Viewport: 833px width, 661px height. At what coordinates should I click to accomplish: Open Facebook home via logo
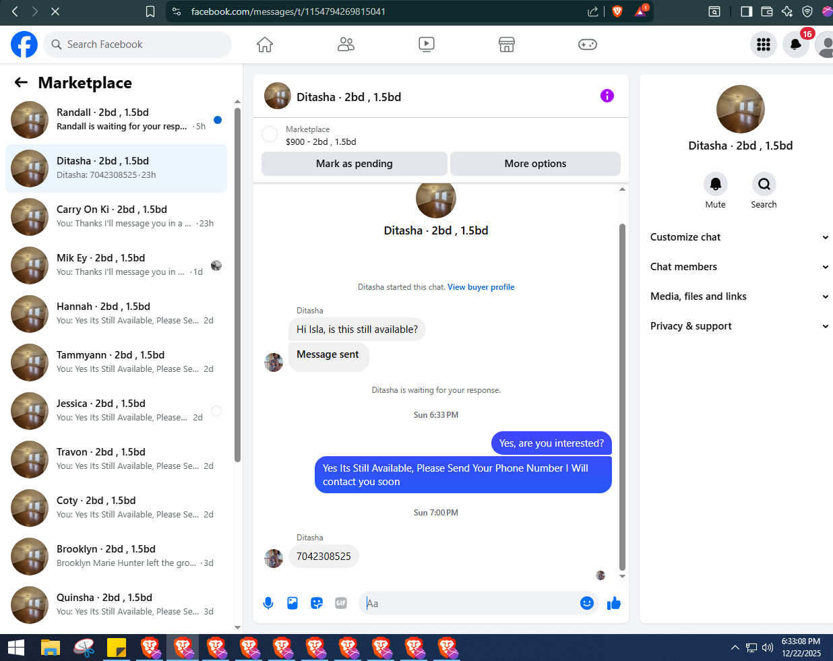pyautogui.click(x=24, y=44)
